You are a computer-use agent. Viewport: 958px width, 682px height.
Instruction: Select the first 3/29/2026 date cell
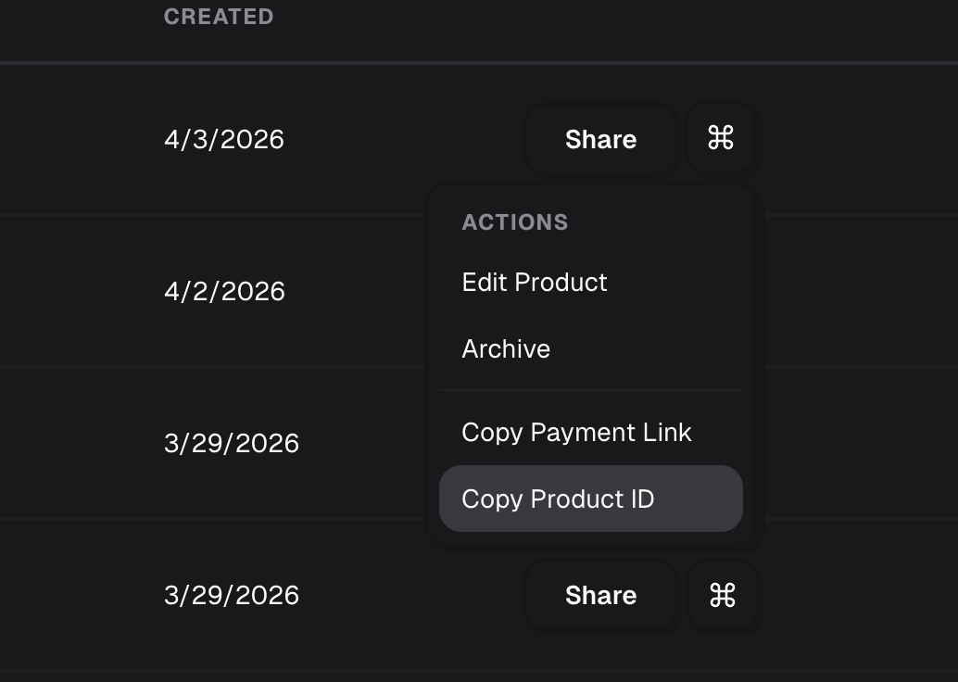[x=232, y=443]
